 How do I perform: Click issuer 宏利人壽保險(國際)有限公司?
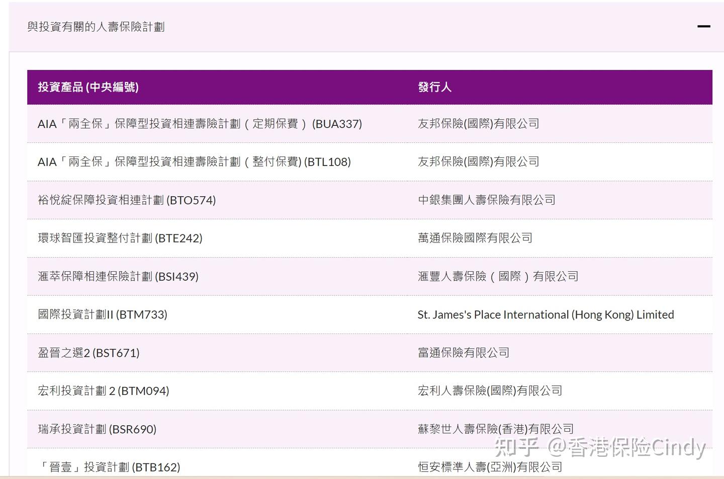pyautogui.click(x=490, y=391)
